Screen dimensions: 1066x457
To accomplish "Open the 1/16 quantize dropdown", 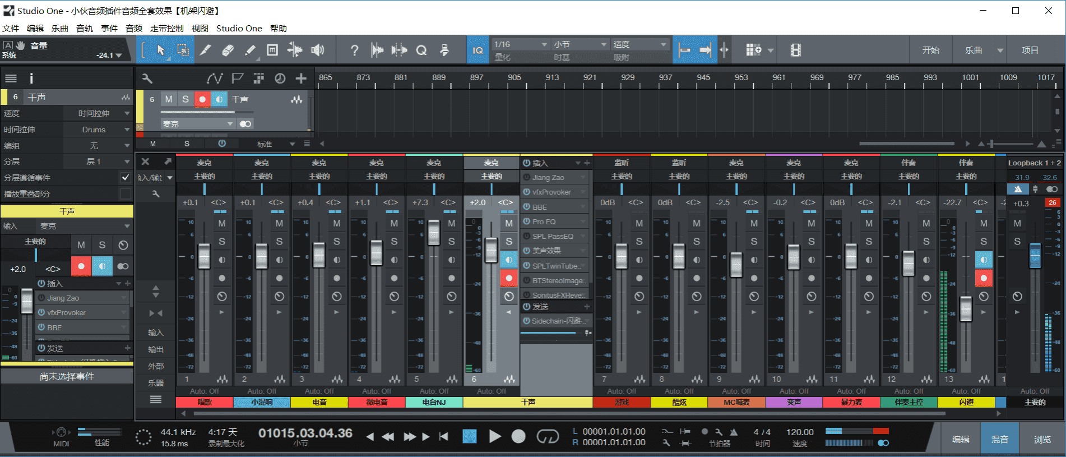I will click(520, 44).
